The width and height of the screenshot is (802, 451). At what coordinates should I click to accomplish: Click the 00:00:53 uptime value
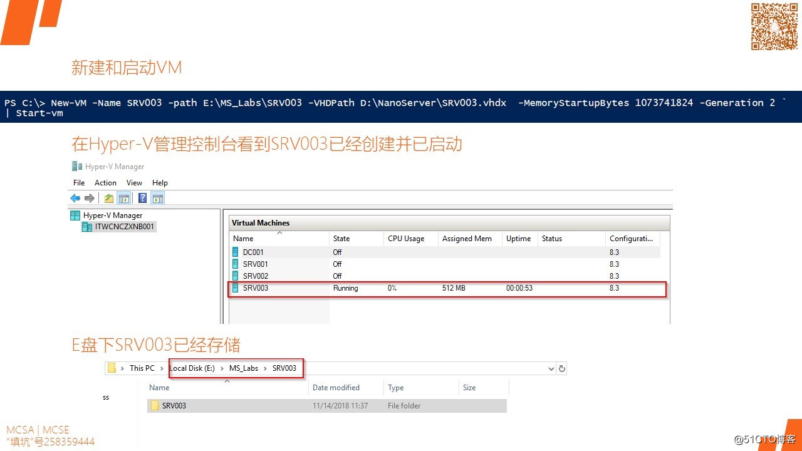coord(519,288)
